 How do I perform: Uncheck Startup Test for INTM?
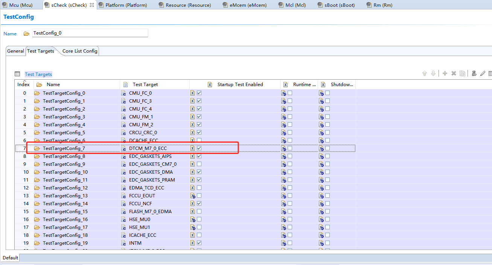(199, 243)
